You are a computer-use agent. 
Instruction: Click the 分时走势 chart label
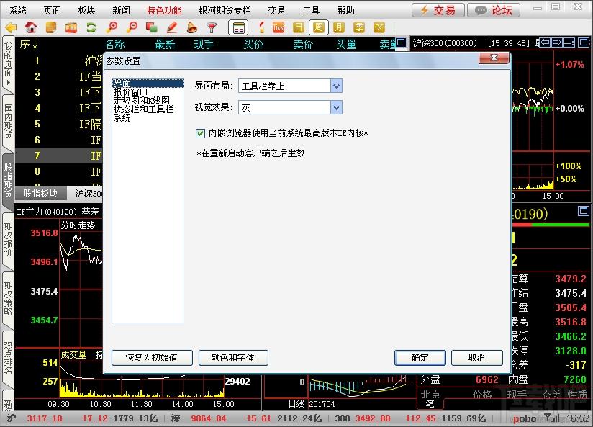click(78, 225)
